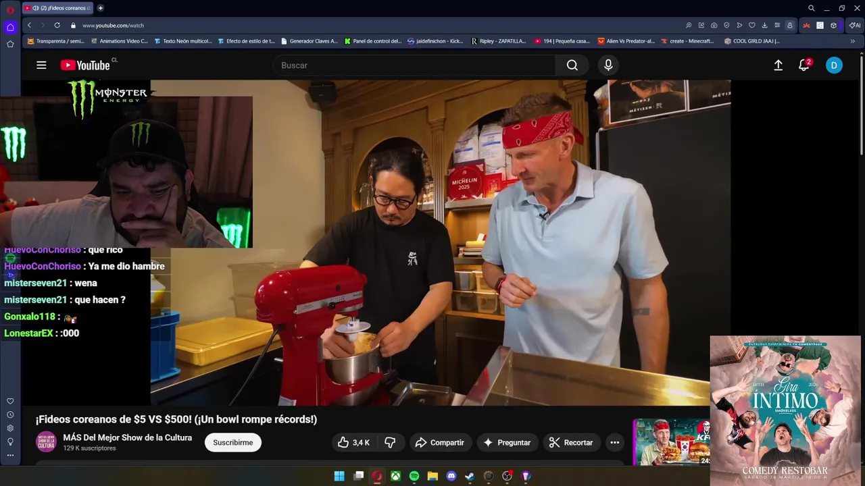Dislike the video with thumbs down

(x=390, y=442)
